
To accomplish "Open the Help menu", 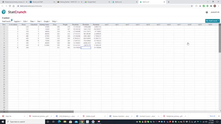I will click(55, 21).
